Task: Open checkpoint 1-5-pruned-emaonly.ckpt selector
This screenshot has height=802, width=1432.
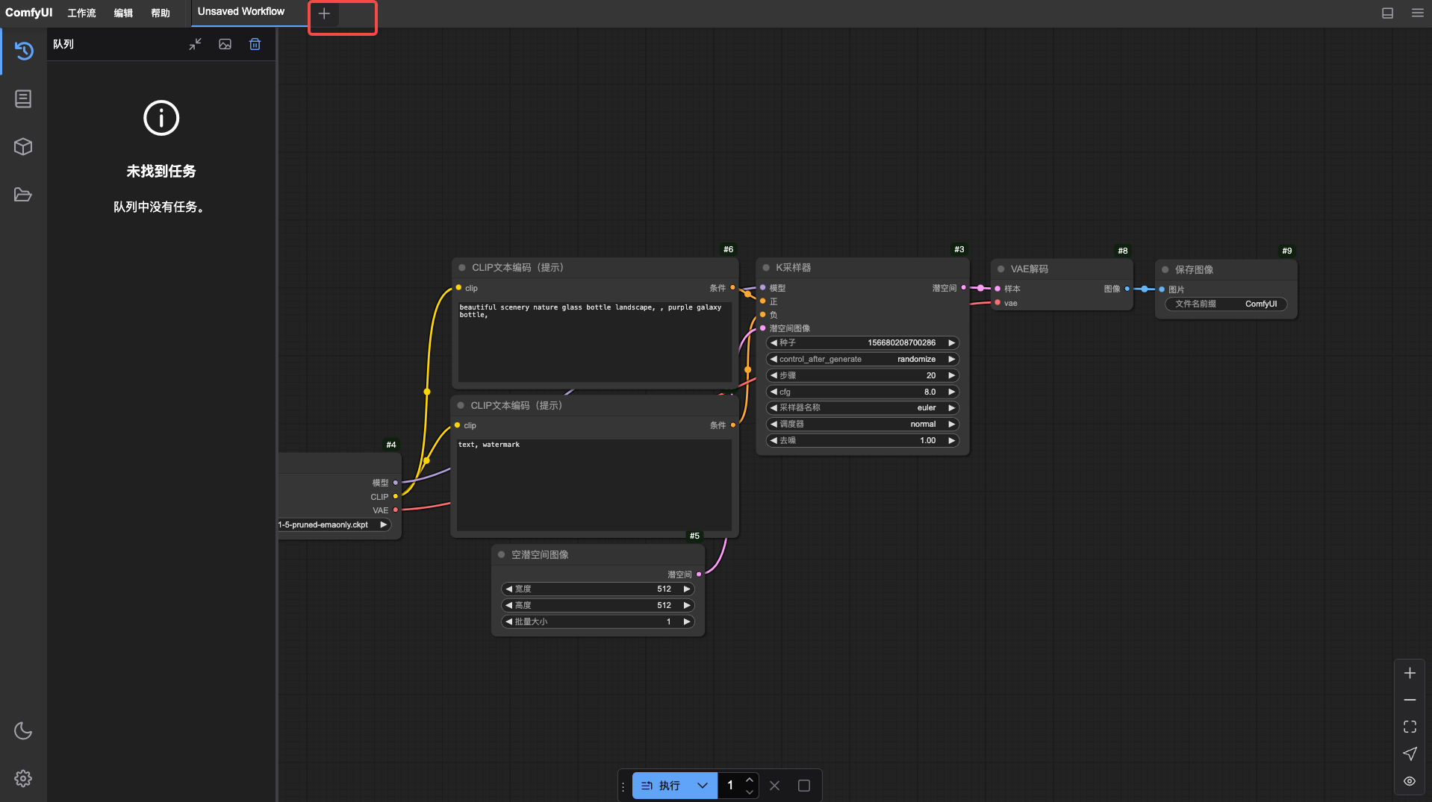Action: click(334, 525)
